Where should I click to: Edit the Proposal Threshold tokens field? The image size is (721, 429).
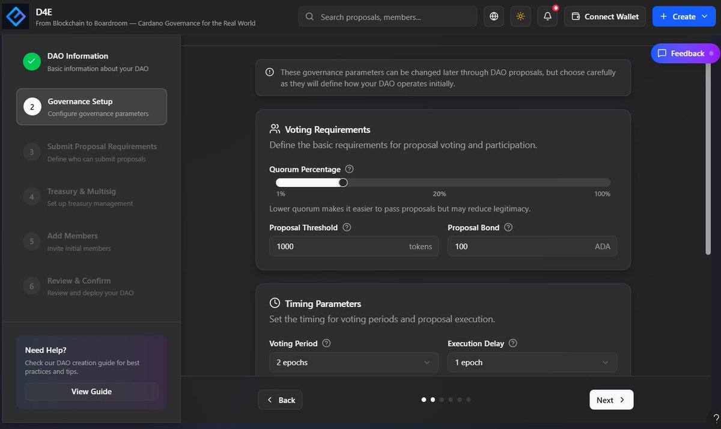354,246
